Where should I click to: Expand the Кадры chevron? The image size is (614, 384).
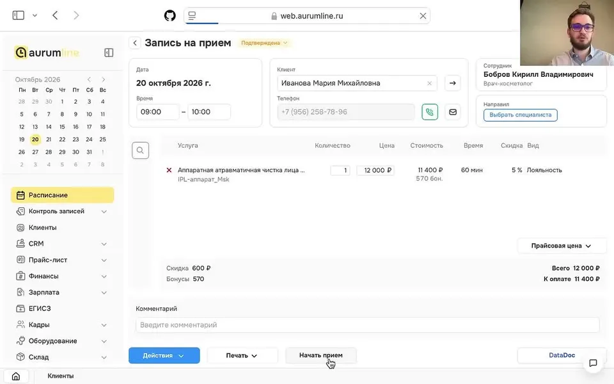tap(104, 325)
